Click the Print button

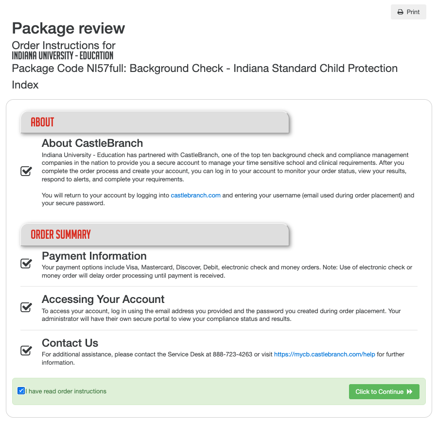tap(408, 12)
